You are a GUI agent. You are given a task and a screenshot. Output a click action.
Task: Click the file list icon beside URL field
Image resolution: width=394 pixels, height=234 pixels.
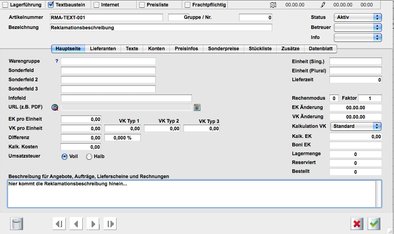click(197, 107)
